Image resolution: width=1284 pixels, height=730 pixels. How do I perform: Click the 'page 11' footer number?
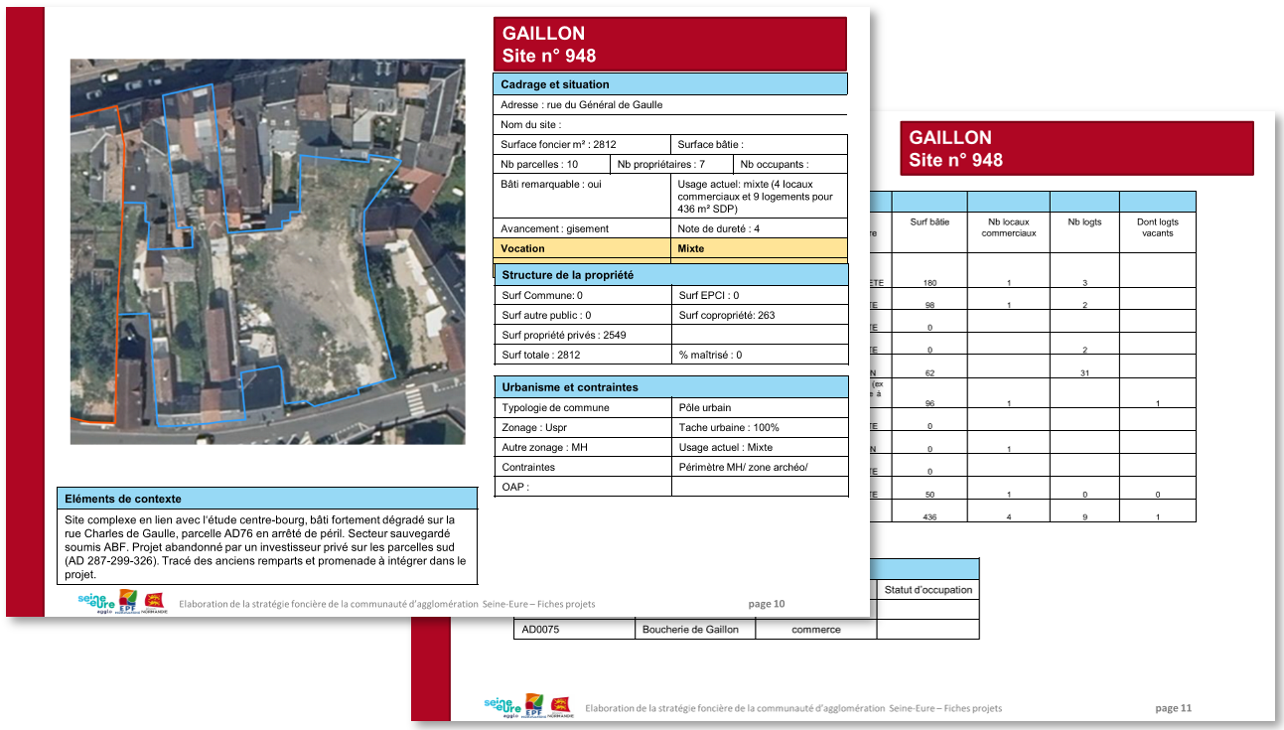point(1173,708)
